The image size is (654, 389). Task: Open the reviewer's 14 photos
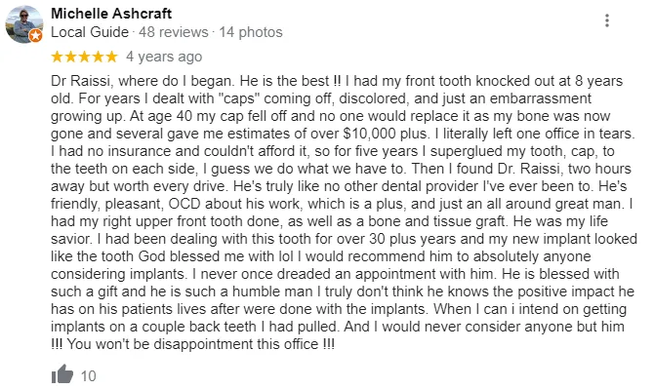tap(251, 32)
